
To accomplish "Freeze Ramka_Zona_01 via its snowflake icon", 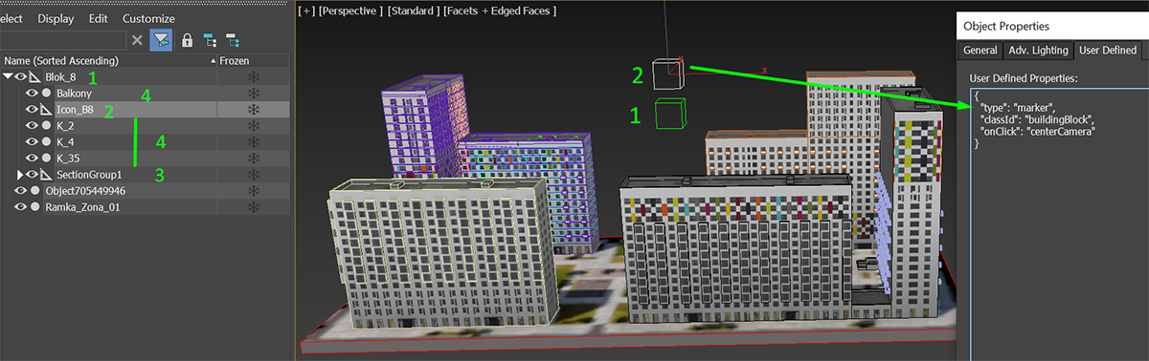I will [254, 207].
